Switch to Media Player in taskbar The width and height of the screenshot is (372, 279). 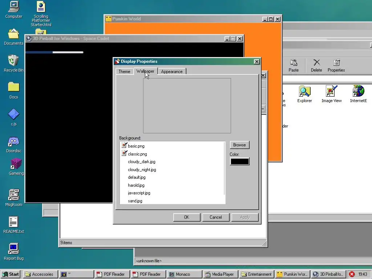point(221,274)
